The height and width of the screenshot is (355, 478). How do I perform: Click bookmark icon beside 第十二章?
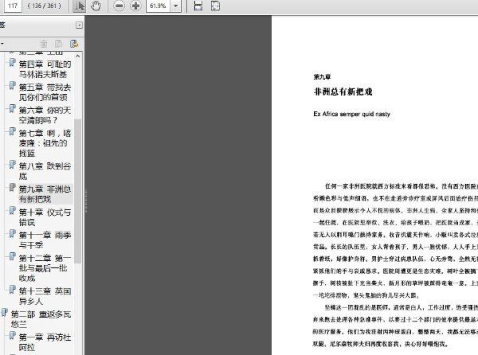tap(12, 256)
